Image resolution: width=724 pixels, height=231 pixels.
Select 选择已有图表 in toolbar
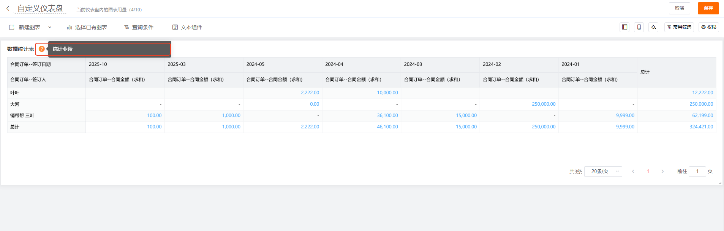[x=87, y=27]
